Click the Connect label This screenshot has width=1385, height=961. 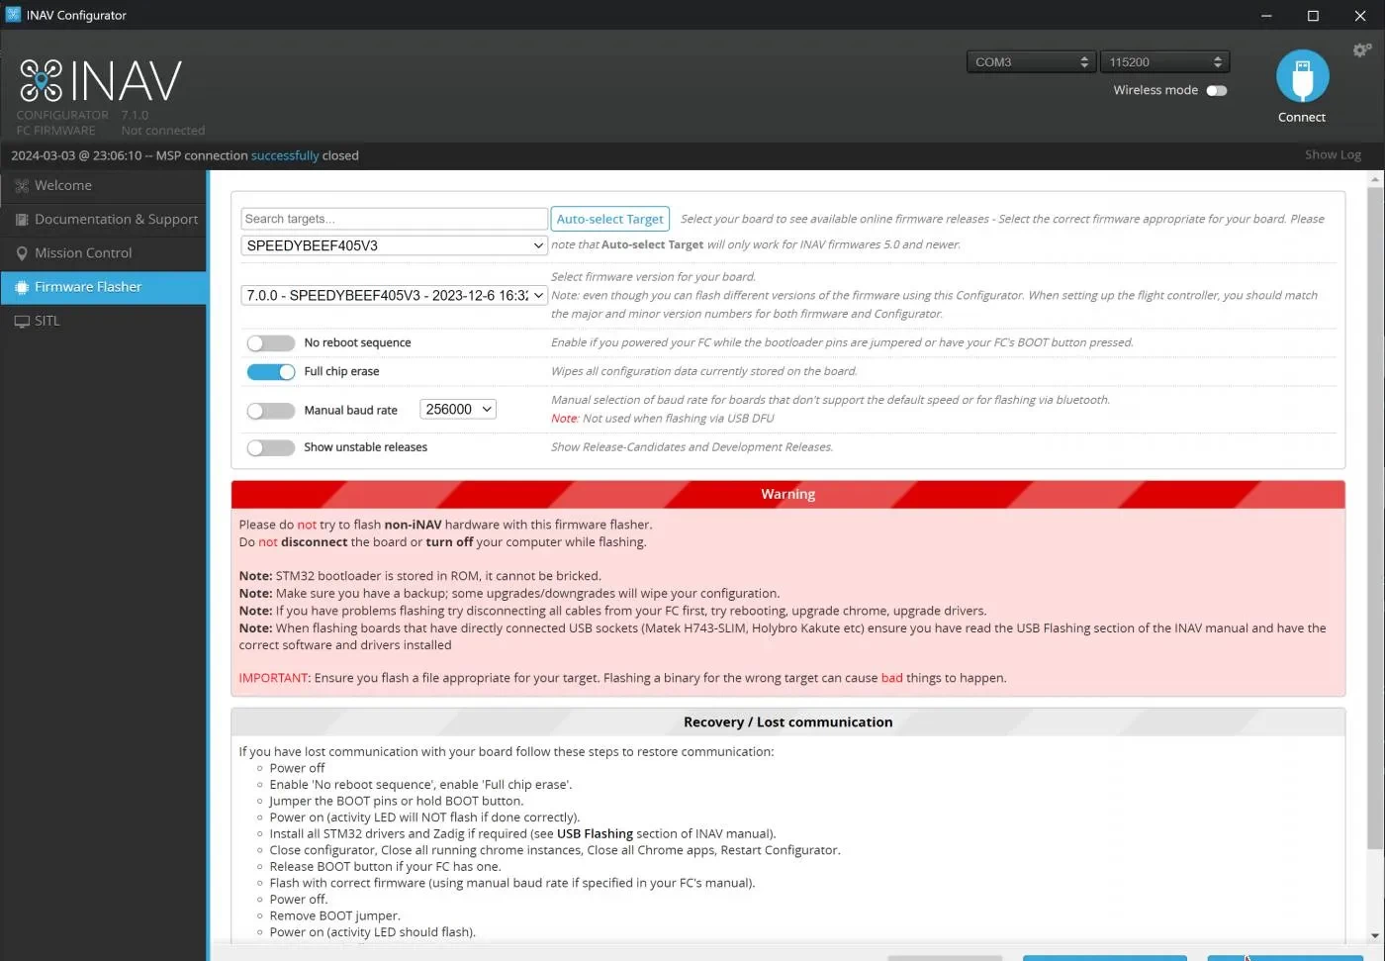tap(1302, 117)
